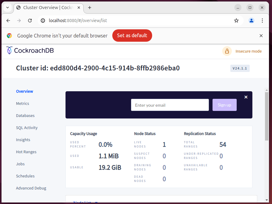Bookmark this page with the star icon
The image size is (272, 204).
(x=236, y=21)
